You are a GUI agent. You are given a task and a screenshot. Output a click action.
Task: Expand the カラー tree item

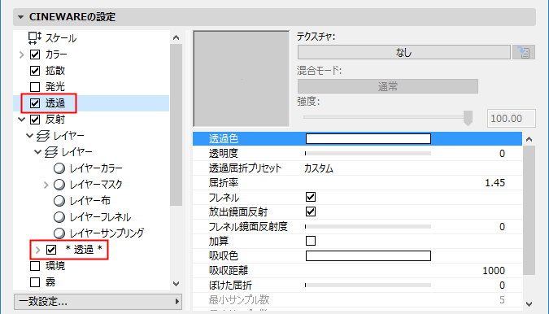click(21, 55)
